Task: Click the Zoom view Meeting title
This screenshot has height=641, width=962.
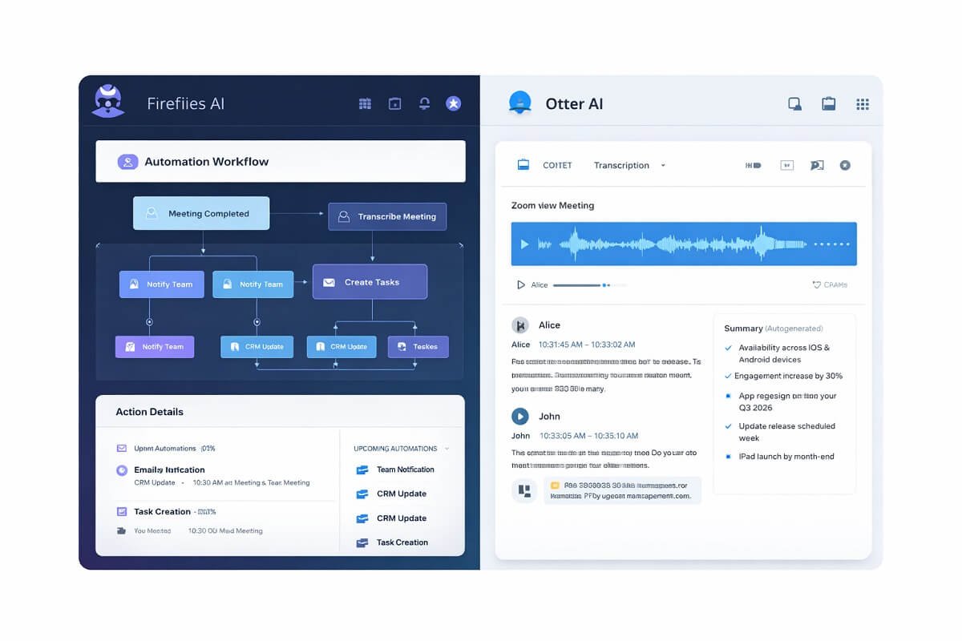Action: pyautogui.click(x=552, y=206)
